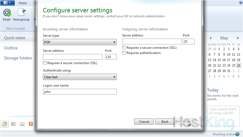
Task: Select Outbox in the folder pane
Action: tap(11, 48)
